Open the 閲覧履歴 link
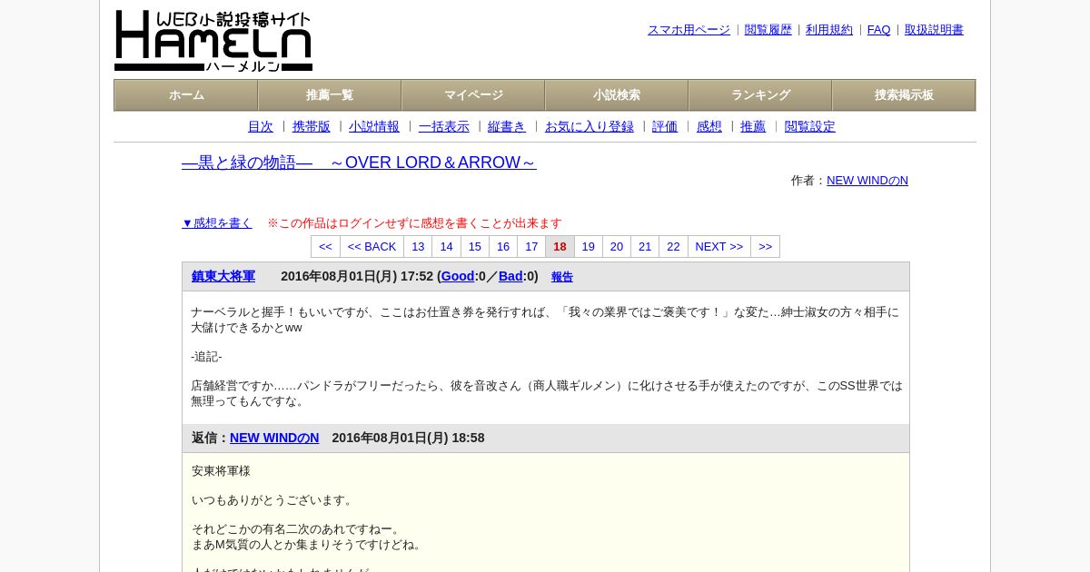Image resolution: width=1090 pixels, height=572 pixels. tap(768, 30)
